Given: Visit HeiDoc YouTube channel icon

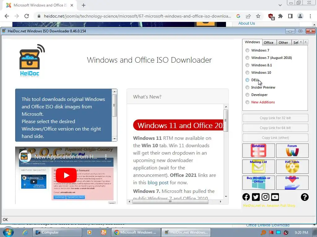Looking at the screenshot, I should point(275,197).
